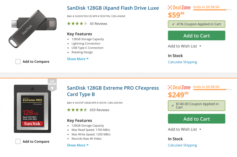
Task: Click the Top Seller badge on the CFexpress card
Action: click(x=52, y=84)
